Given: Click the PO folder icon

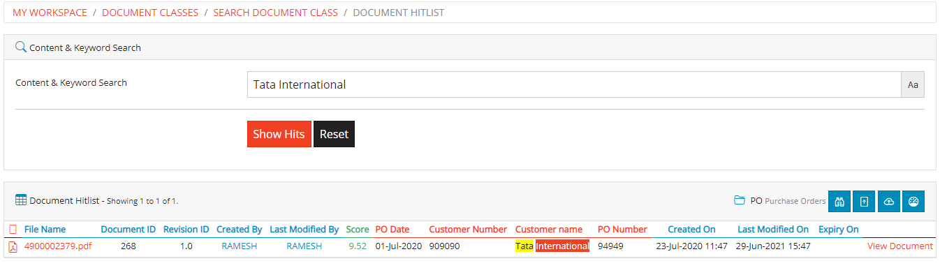Looking at the screenshot, I should (740, 200).
